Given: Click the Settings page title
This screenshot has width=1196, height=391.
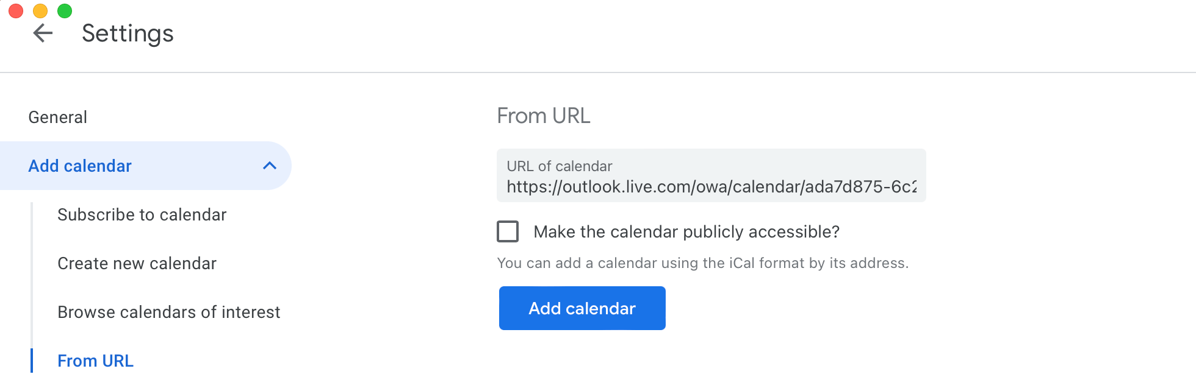Looking at the screenshot, I should tap(128, 33).
